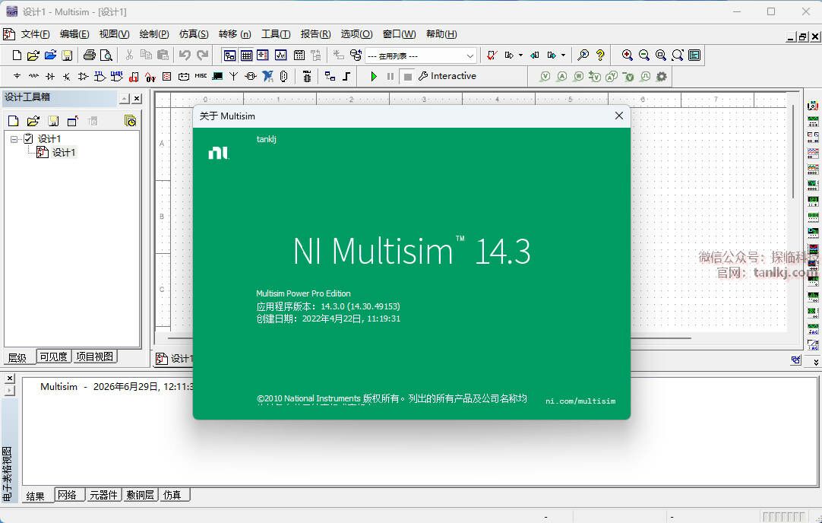
Task: Run the simulation with the green play button
Action: pos(374,77)
